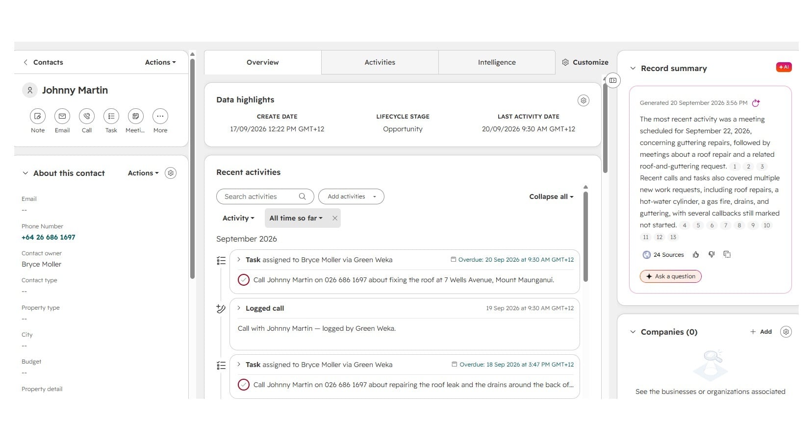Click the Bryce Moller contact owner value
Viewport: 812px width, 441px height.
[x=42, y=264]
